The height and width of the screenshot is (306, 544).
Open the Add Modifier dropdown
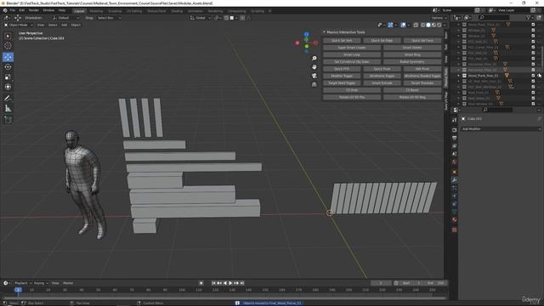501,128
